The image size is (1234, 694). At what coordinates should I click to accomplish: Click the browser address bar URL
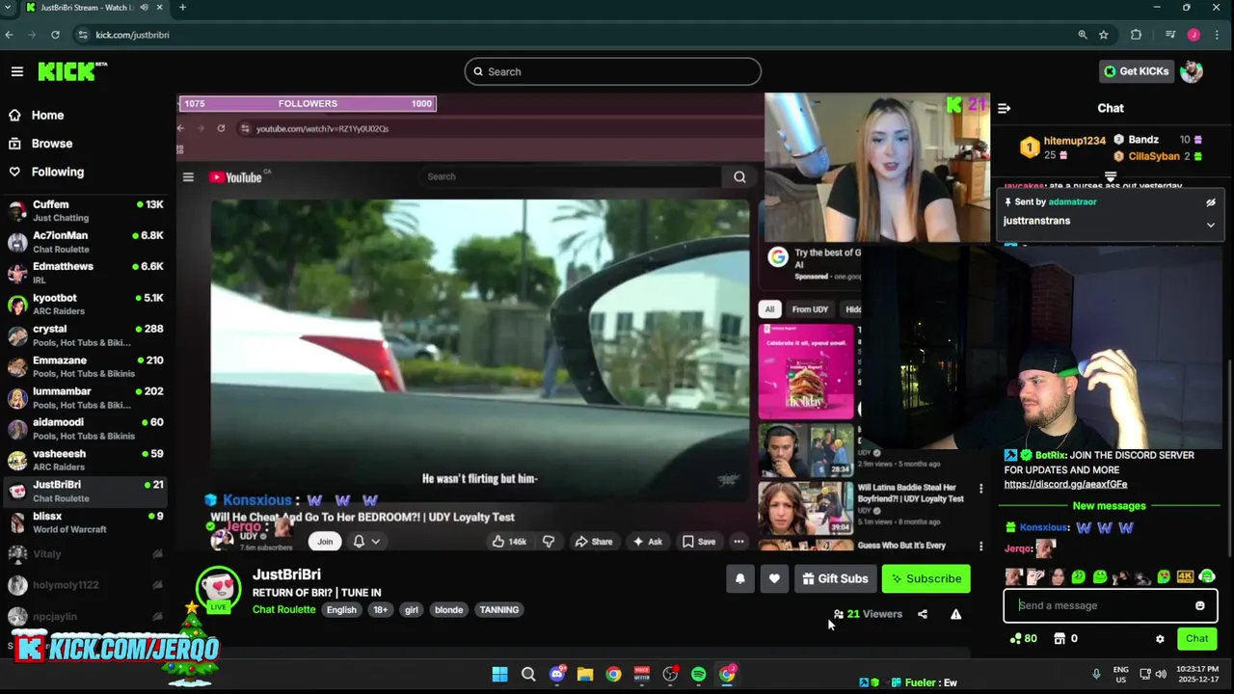point(132,35)
